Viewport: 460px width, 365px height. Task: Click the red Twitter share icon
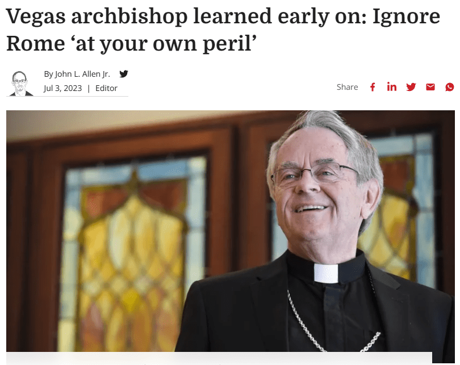click(411, 87)
